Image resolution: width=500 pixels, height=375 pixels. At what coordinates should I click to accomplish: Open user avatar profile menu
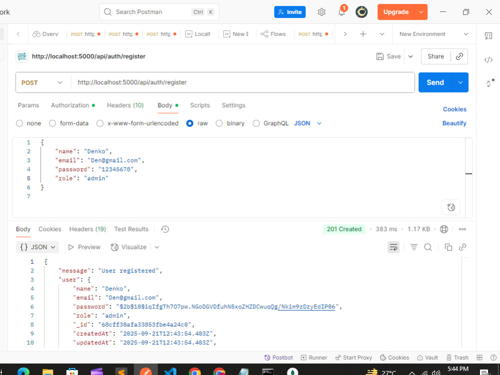pos(361,12)
